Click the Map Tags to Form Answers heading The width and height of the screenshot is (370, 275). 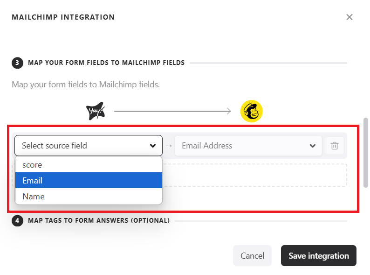pyautogui.click(x=98, y=220)
